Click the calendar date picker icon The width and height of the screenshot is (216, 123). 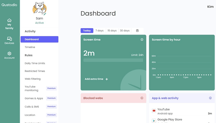tap(137, 31)
